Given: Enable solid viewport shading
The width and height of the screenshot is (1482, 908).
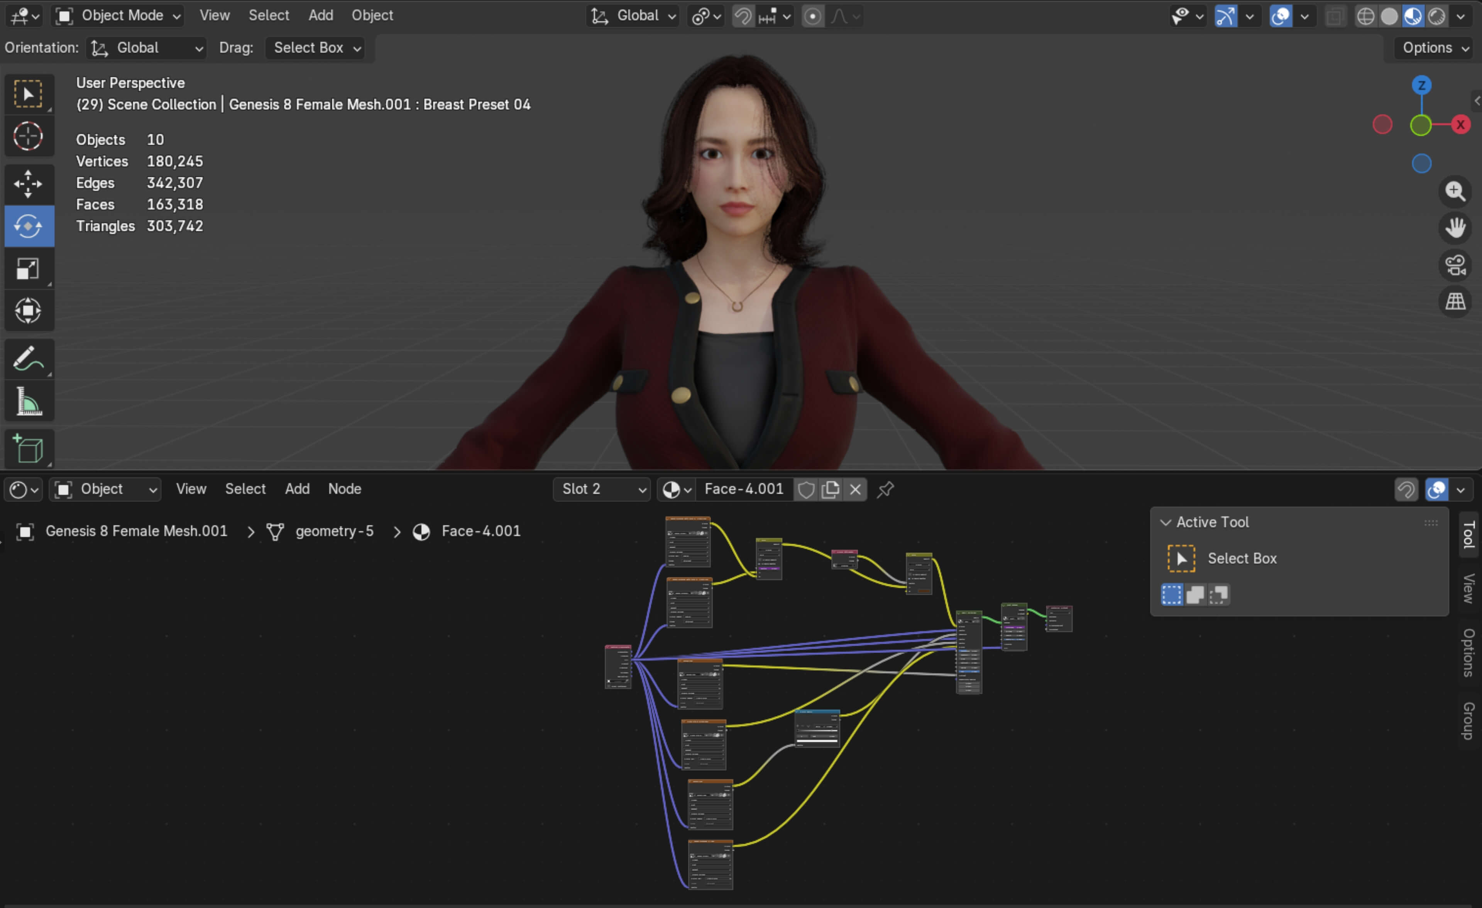Looking at the screenshot, I should pos(1389,16).
